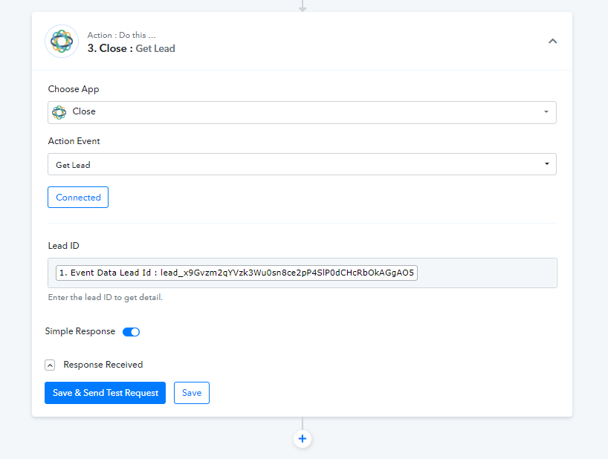Viewport: 608px width, 459px height.
Task: Toggle the Simple Response switch
Action: click(131, 332)
